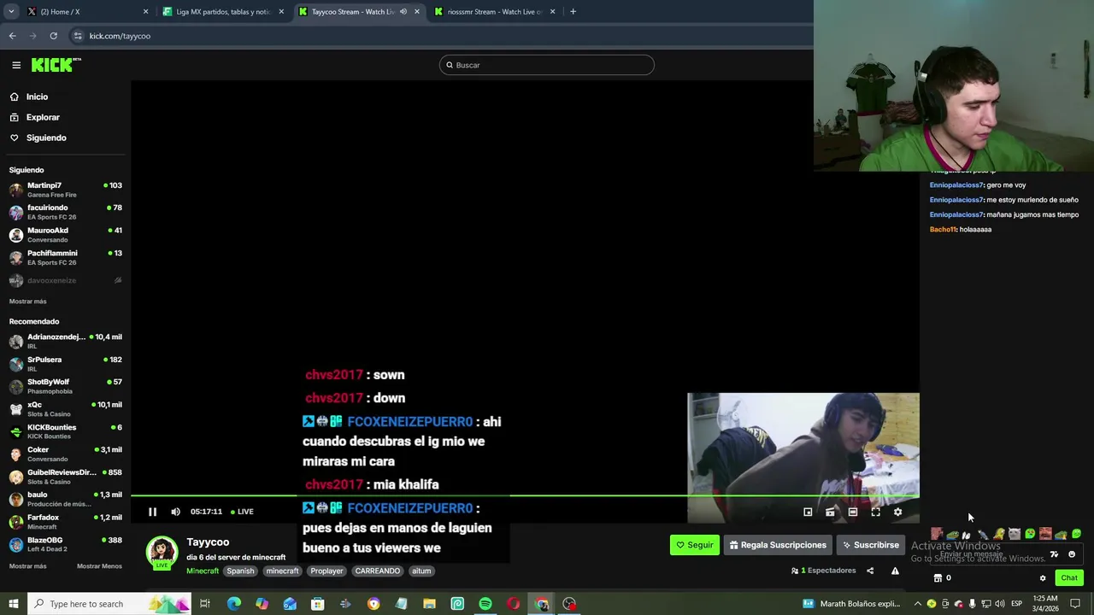
Task: Click the Seguir follow button
Action: (694, 545)
